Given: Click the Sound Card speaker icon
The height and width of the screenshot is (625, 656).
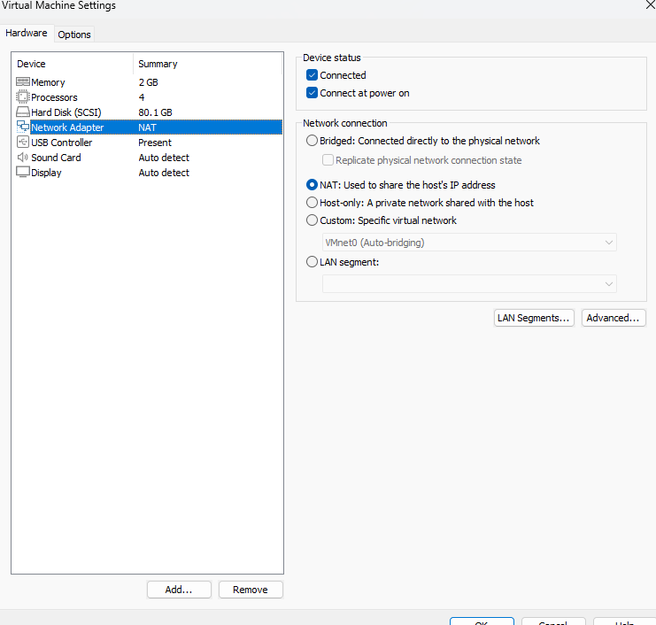Looking at the screenshot, I should (23, 158).
